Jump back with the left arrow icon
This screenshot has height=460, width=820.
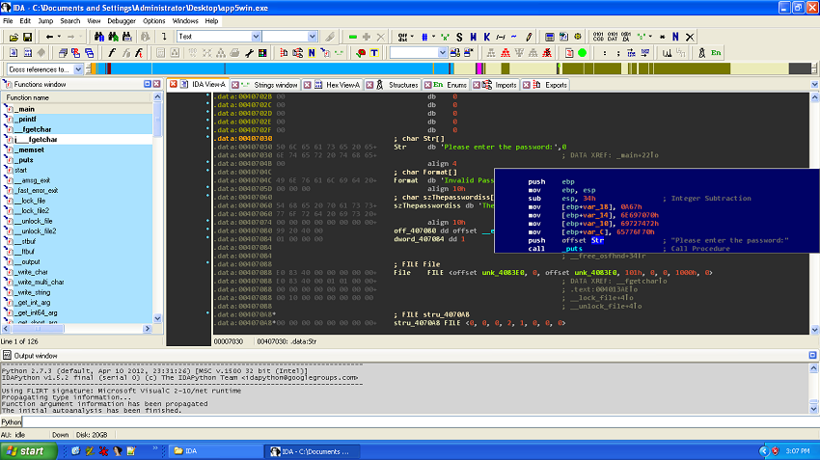click(49, 37)
